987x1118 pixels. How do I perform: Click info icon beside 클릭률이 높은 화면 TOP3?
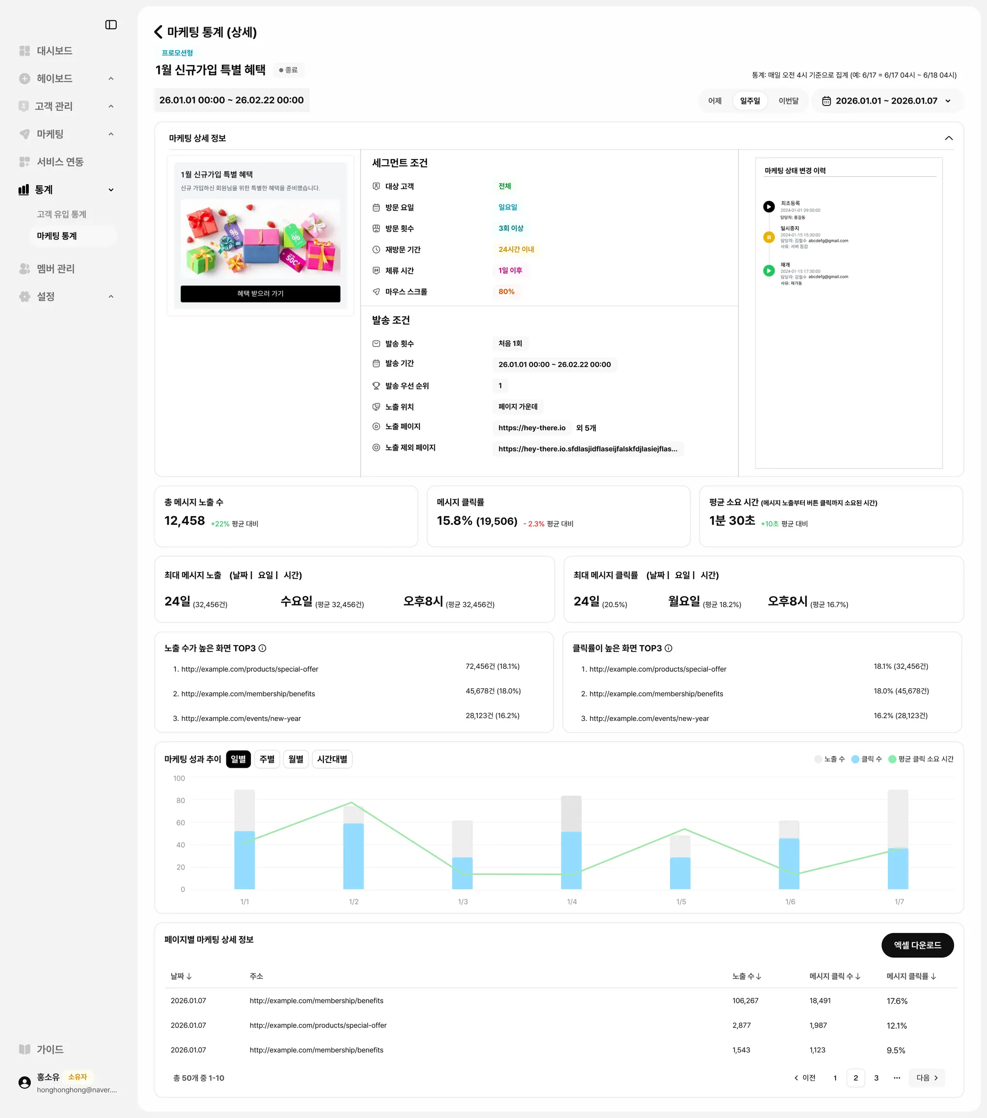(668, 648)
